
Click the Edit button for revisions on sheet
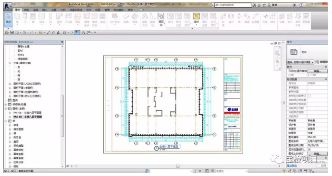tap(317, 153)
